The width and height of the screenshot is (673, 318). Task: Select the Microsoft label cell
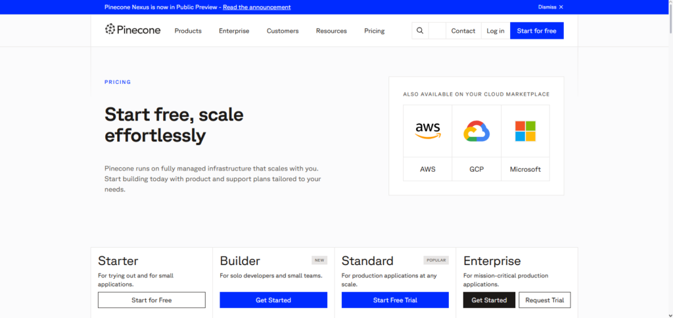525,169
